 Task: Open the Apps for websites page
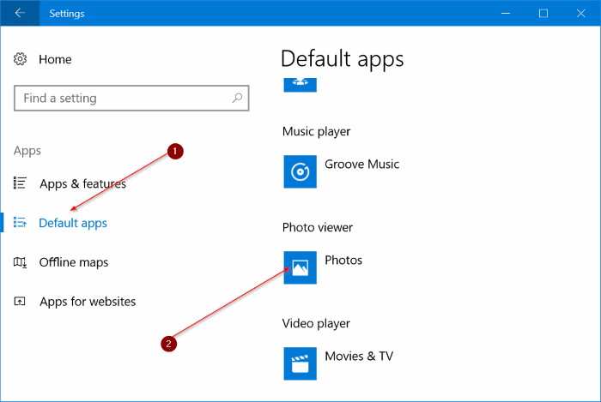point(88,302)
